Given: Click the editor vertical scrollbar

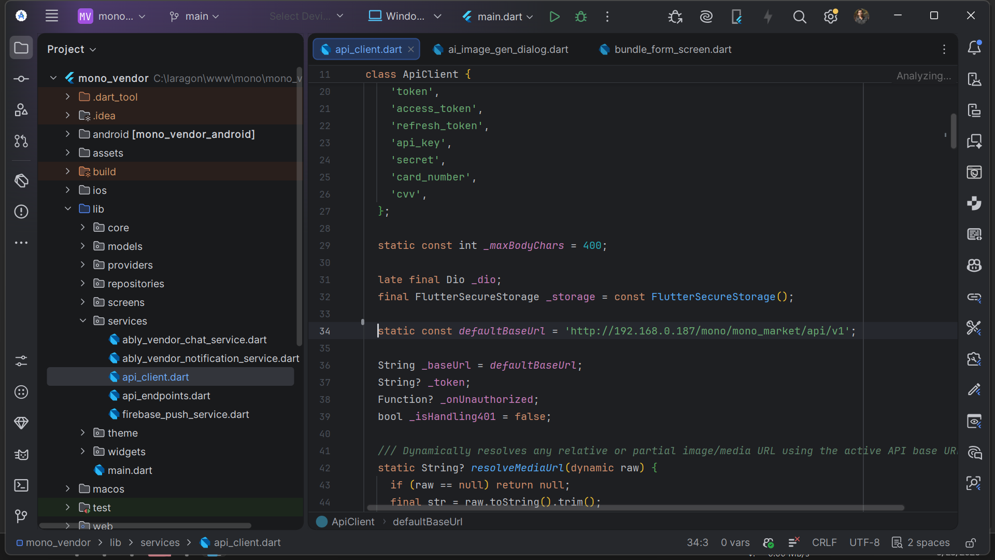Looking at the screenshot, I should tap(954, 131).
